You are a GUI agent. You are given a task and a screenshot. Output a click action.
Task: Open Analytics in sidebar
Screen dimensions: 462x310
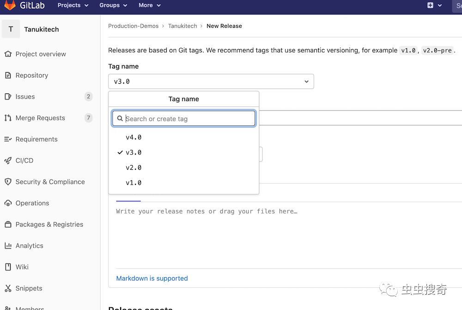click(x=29, y=246)
